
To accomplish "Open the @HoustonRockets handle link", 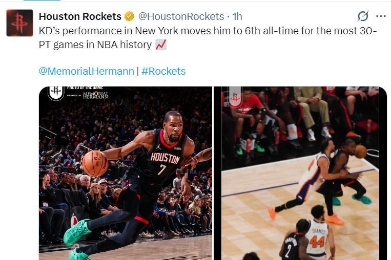I will coord(181,16).
